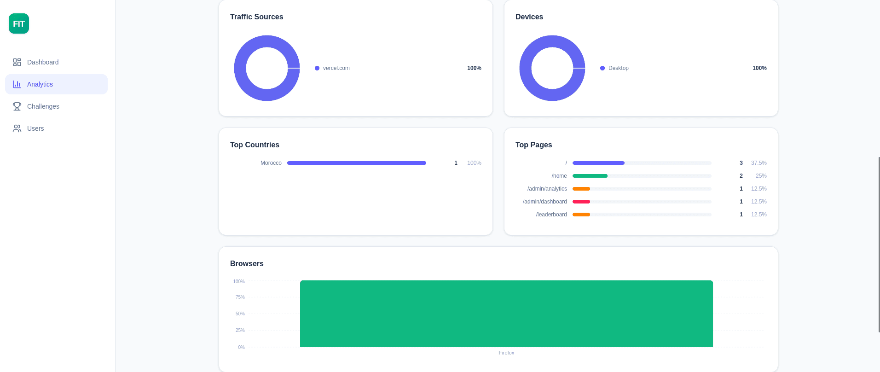Image resolution: width=880 pixels, height=372 pixels.
Task: Click the "Desktop" legend label
Action: [619, 68]
